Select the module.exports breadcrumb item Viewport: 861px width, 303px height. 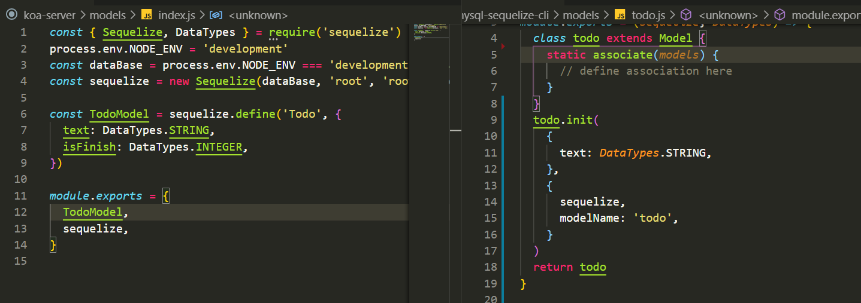(826, 15)
